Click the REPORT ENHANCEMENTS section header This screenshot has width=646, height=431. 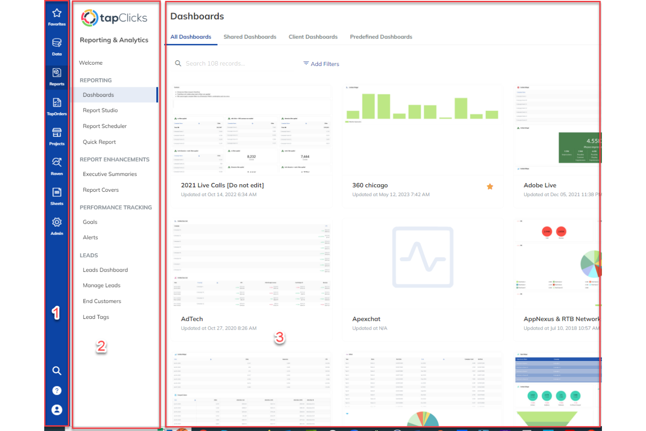(114, 160)
